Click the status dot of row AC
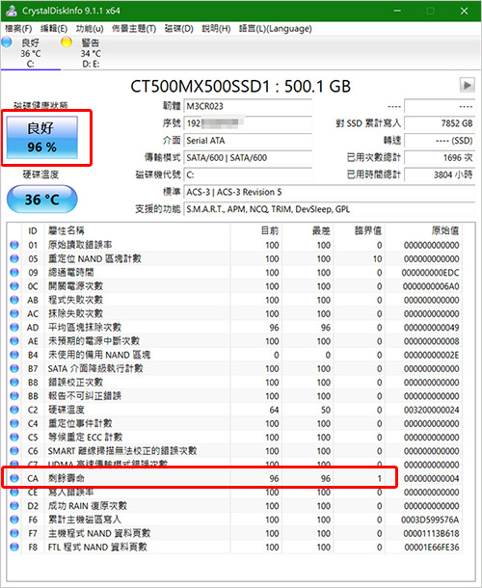This screenshot has height=588, width=482. pos(14,313)
